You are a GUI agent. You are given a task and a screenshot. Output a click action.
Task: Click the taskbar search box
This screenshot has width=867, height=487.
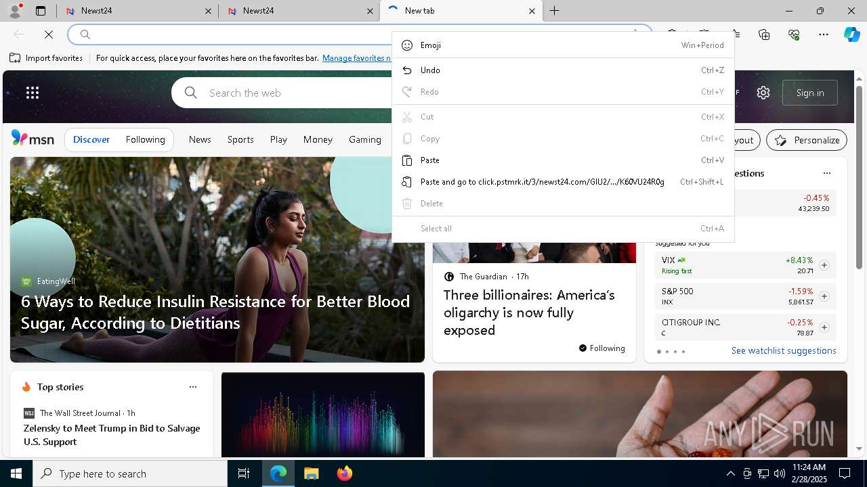[130, 473]
